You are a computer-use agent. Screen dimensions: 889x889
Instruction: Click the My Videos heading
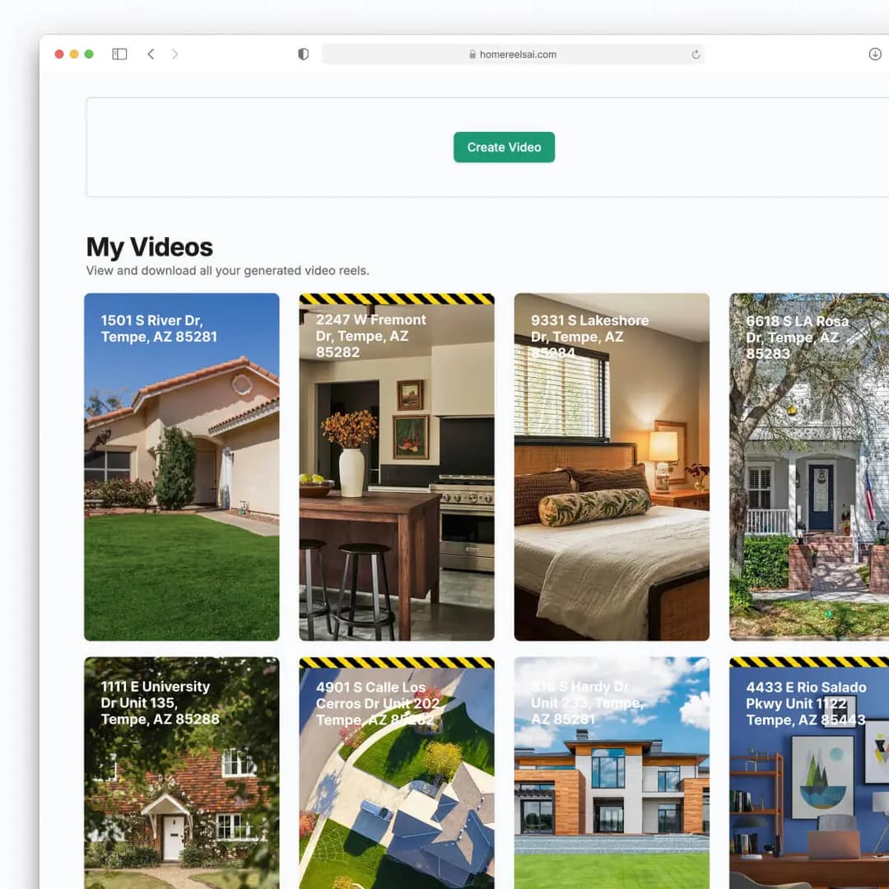[x=149, y=247]
